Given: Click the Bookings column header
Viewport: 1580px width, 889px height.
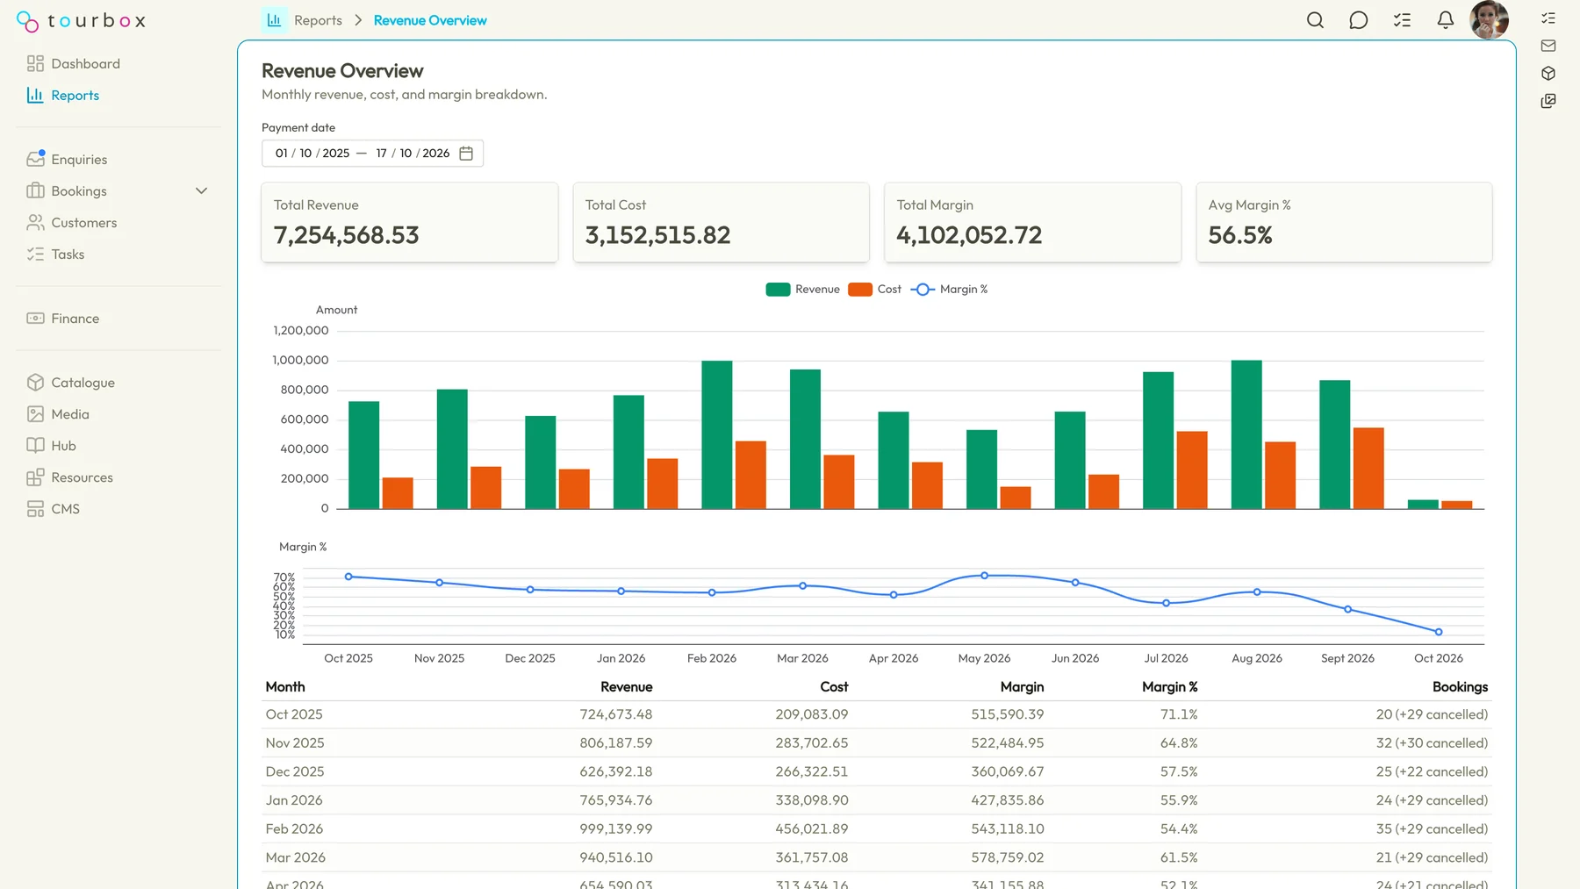Looking at the screenshot, I should coord(1460,687).
